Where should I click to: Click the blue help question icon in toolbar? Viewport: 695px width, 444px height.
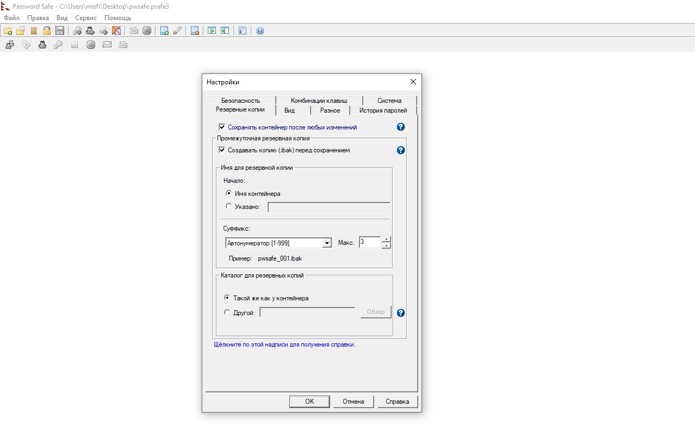click(260, 30)
